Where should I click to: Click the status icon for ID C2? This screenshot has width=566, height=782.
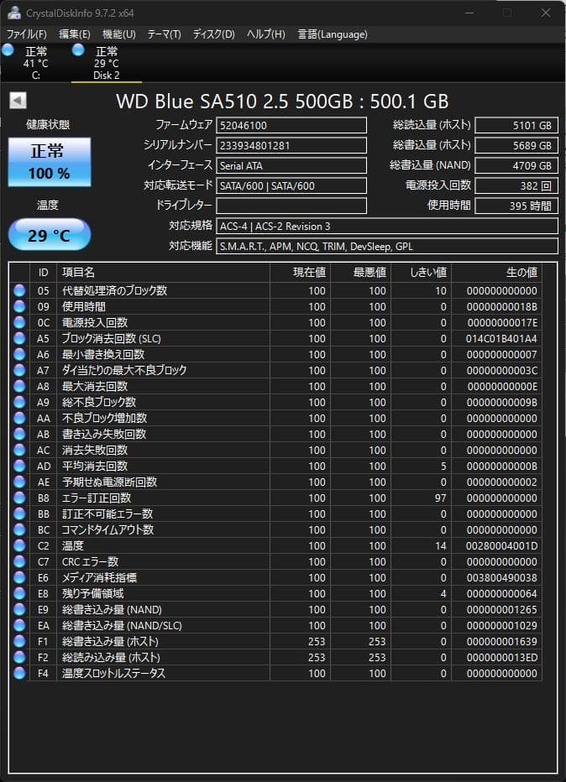[19, 545]
